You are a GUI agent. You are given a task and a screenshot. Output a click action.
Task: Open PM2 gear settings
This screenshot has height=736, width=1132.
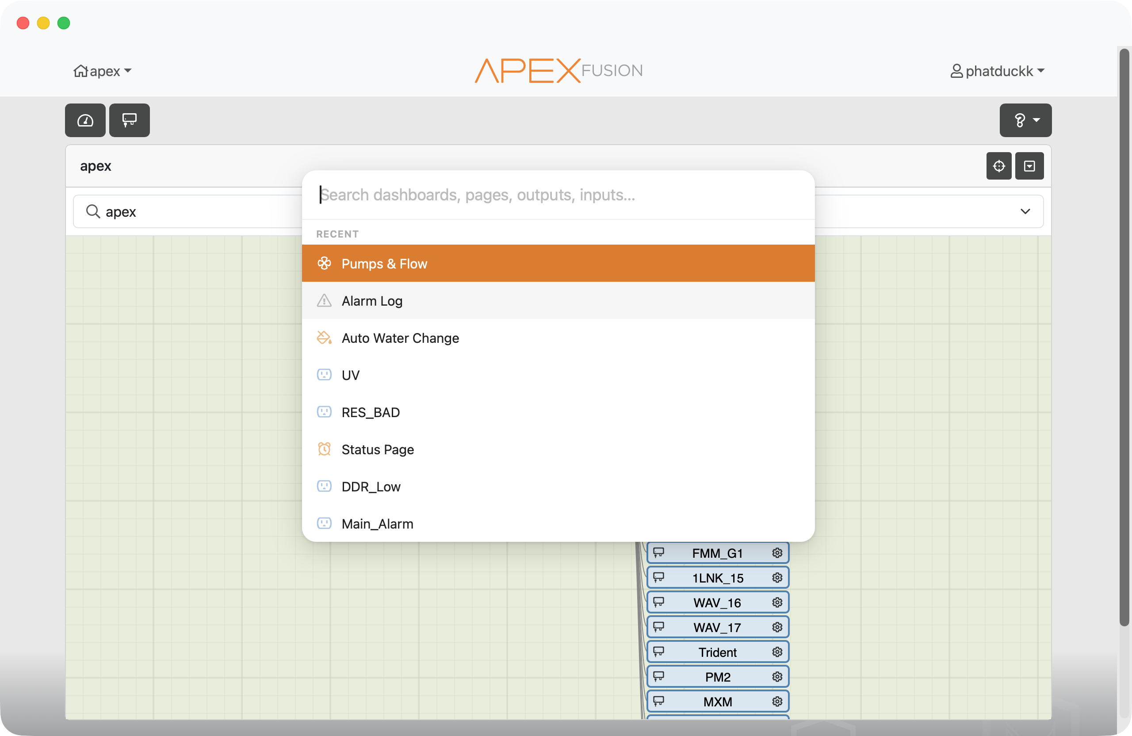point(777,677)
